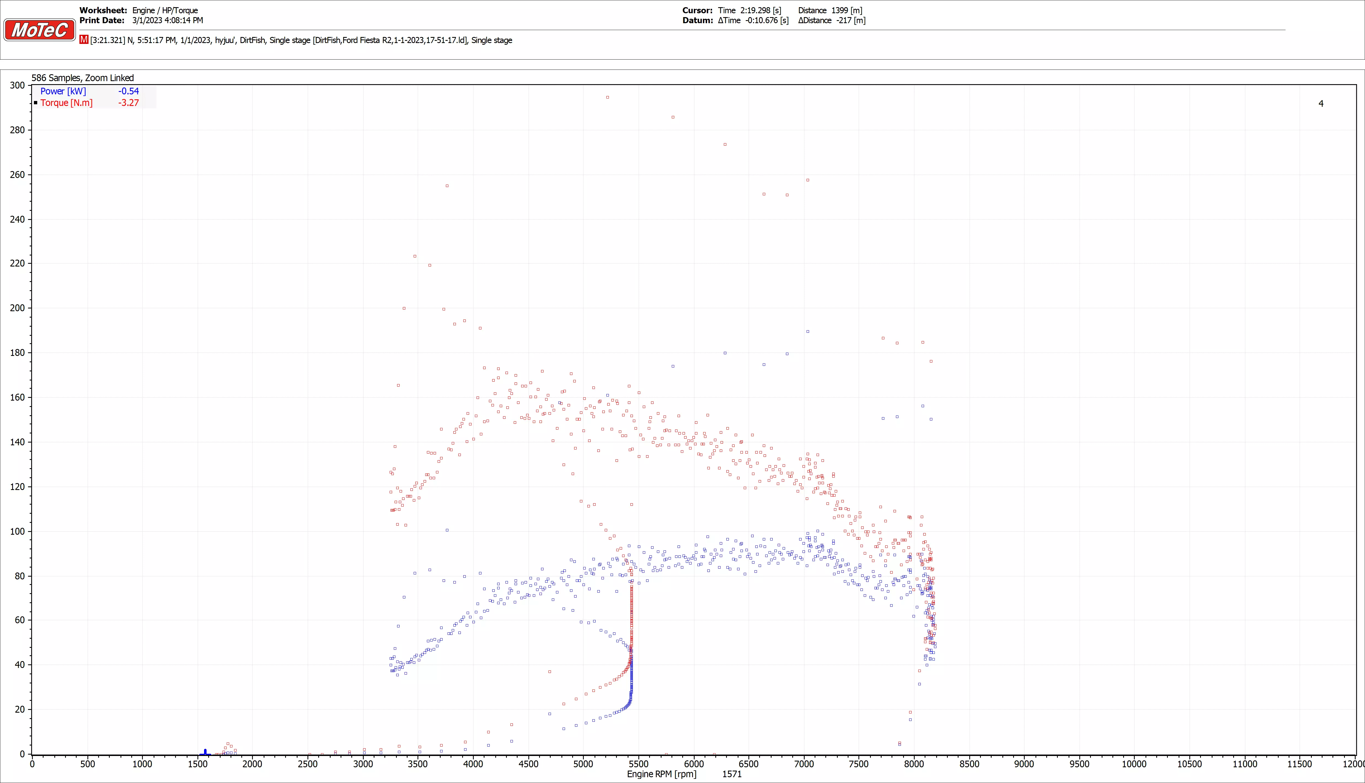Click the Power value -0.54 in the legend
Image resolution: width=1365 pixels, height=783 pixels.
coord(129,91)
